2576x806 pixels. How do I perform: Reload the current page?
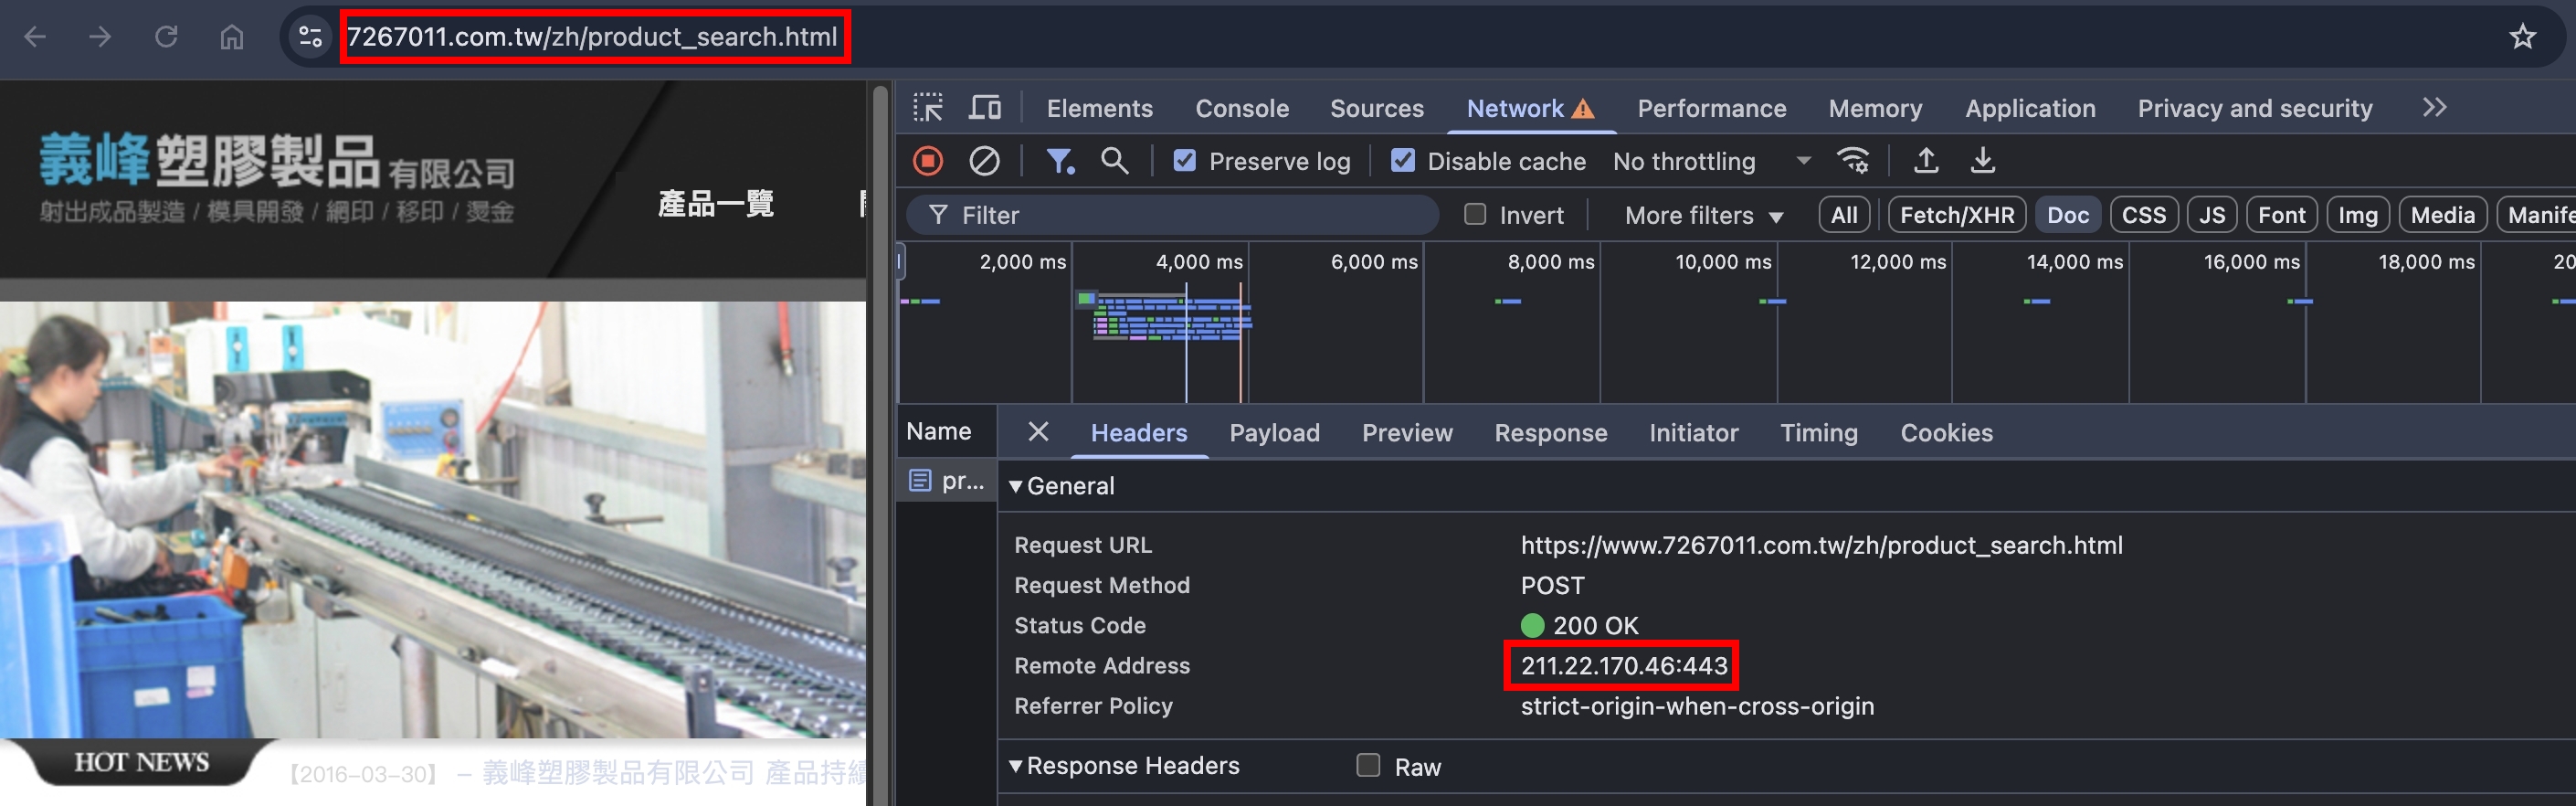point(166,37)
